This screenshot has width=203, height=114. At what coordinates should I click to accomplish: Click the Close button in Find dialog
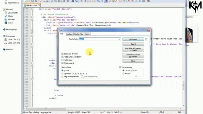point(133,61)
